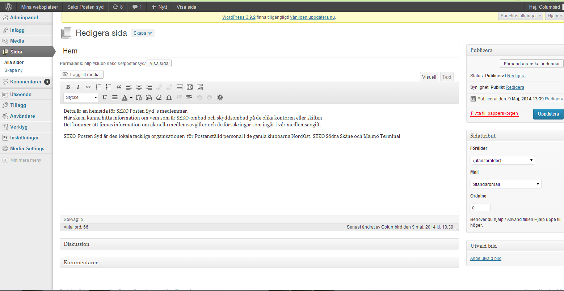Open the Mall template dropdown
564x291 pixels.
coord(506,184)
